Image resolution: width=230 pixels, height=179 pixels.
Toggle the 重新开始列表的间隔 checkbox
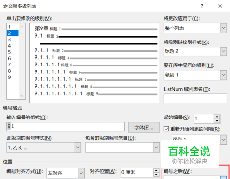166,129
